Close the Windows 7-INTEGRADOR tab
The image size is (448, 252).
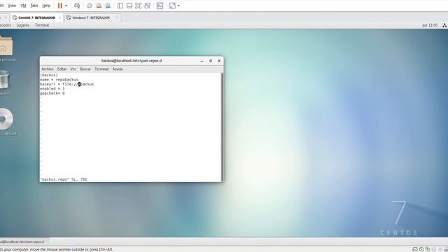(x=117, y=17)
